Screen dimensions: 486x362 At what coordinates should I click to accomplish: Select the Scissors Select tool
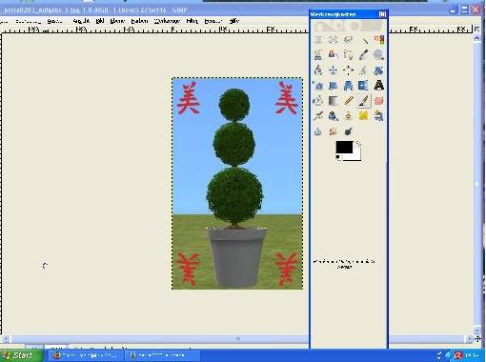pyautogui.click(x=318, y=55)
